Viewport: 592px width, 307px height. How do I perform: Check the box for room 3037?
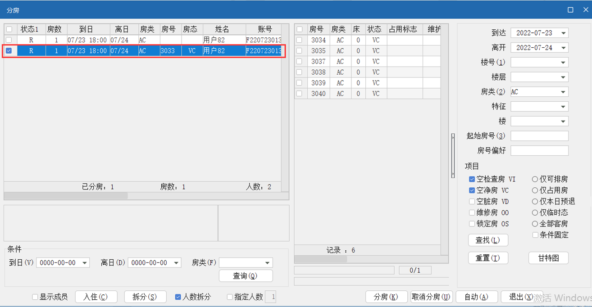[299, 62]
